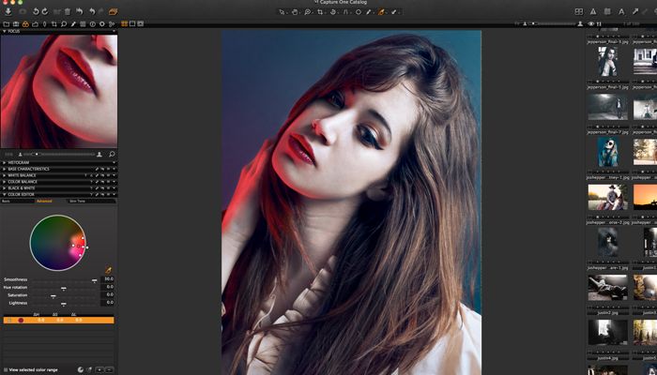The image size is (657, 375).
Task: Open the White Balance panel options dropdown arrow
Action: tap(114, 175)
